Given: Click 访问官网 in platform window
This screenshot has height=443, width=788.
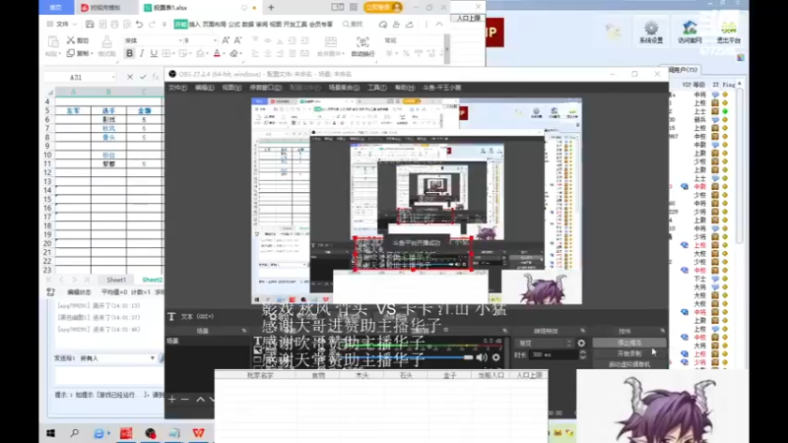Looking at the screenshot, I should [689, 32].
